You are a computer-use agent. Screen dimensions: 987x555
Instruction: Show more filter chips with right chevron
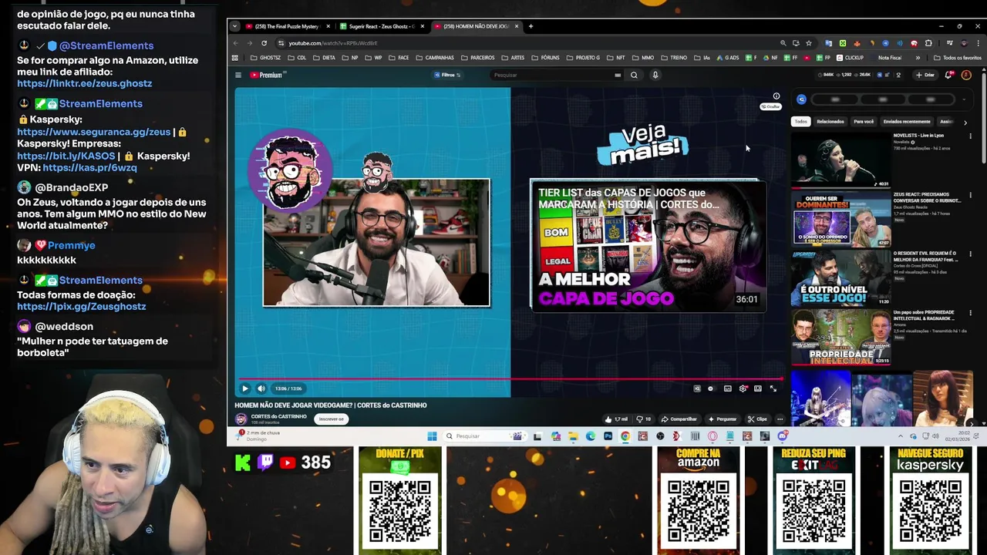(965, 122)
